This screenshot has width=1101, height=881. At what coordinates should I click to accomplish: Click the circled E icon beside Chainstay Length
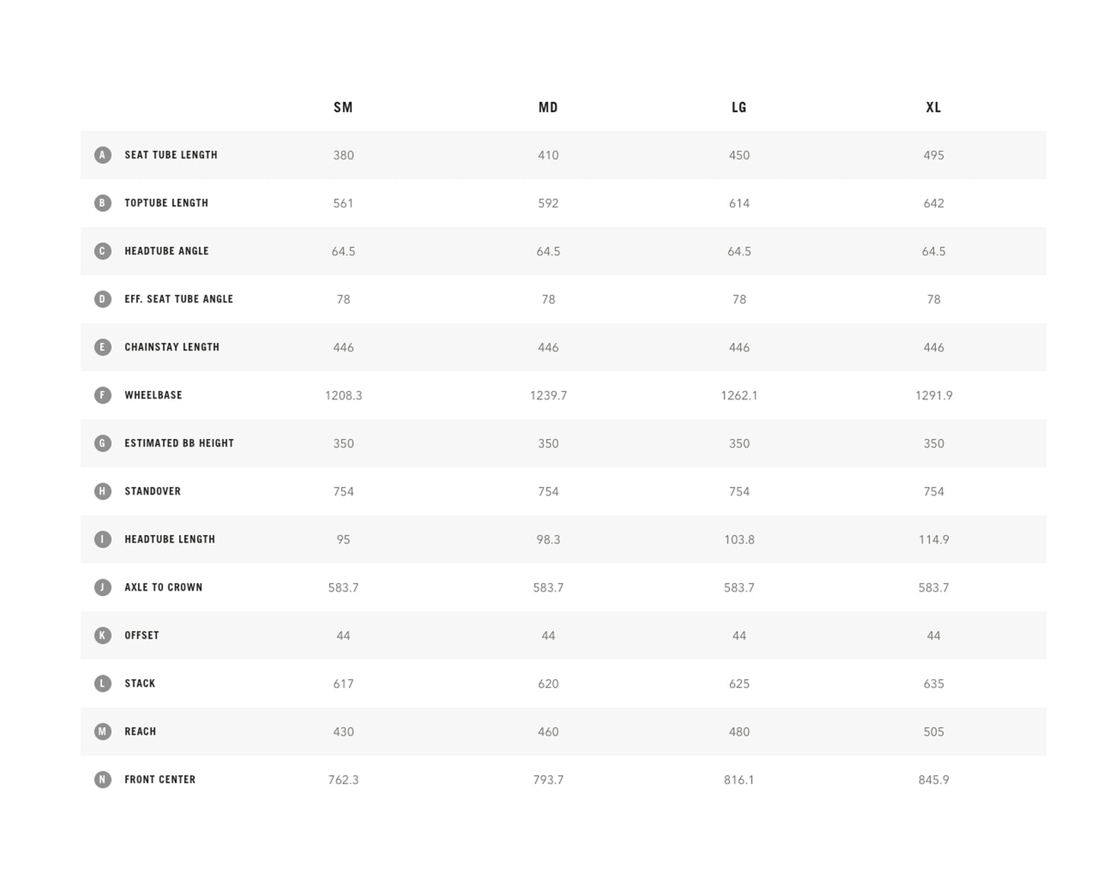(x=102, y=347)
